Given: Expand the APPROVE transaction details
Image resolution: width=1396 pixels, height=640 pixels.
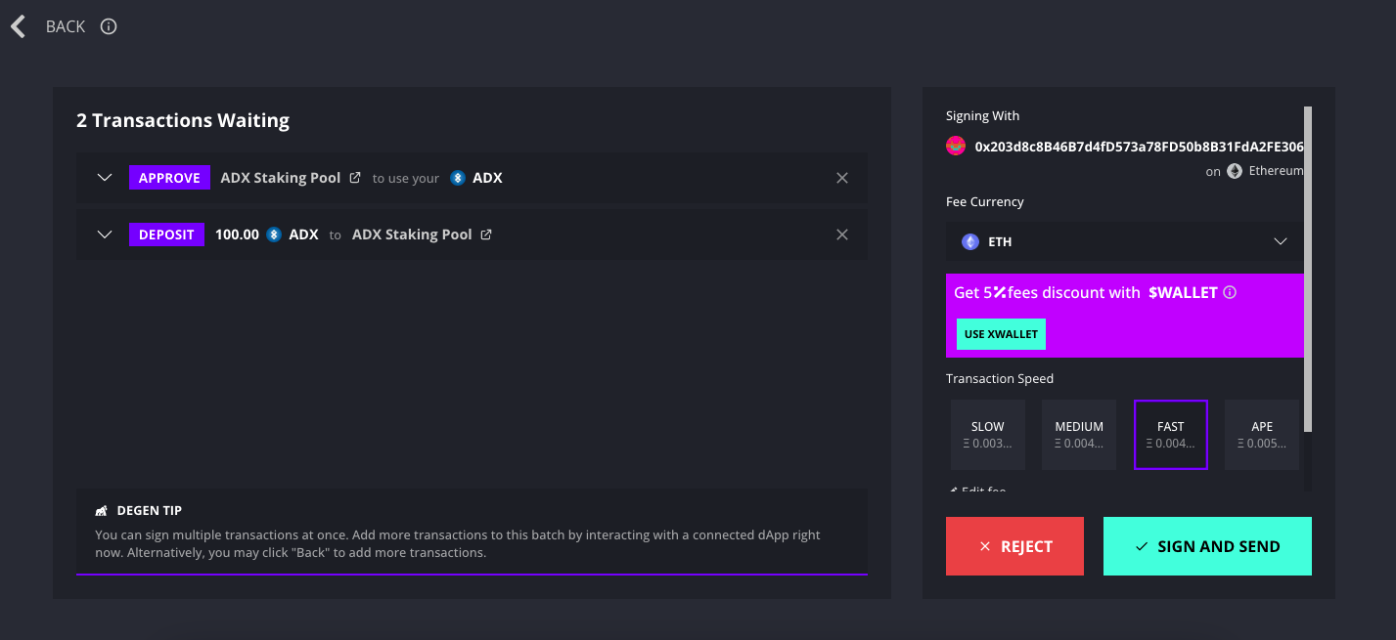Looking at the screenshot, I should 105,178.
